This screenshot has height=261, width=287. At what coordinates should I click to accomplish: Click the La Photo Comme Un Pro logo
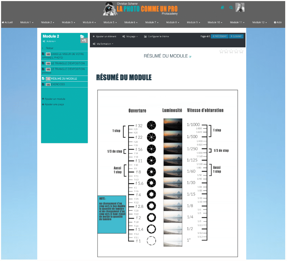(140, 9)
